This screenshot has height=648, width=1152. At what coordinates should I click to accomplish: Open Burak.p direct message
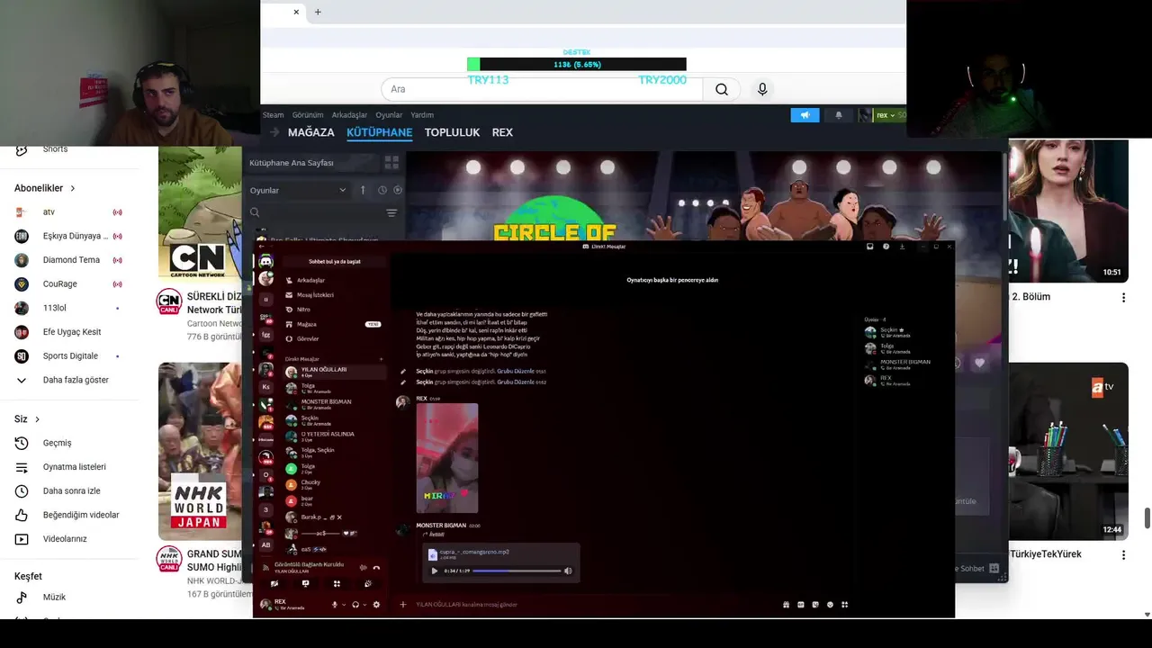coord(335,517)
